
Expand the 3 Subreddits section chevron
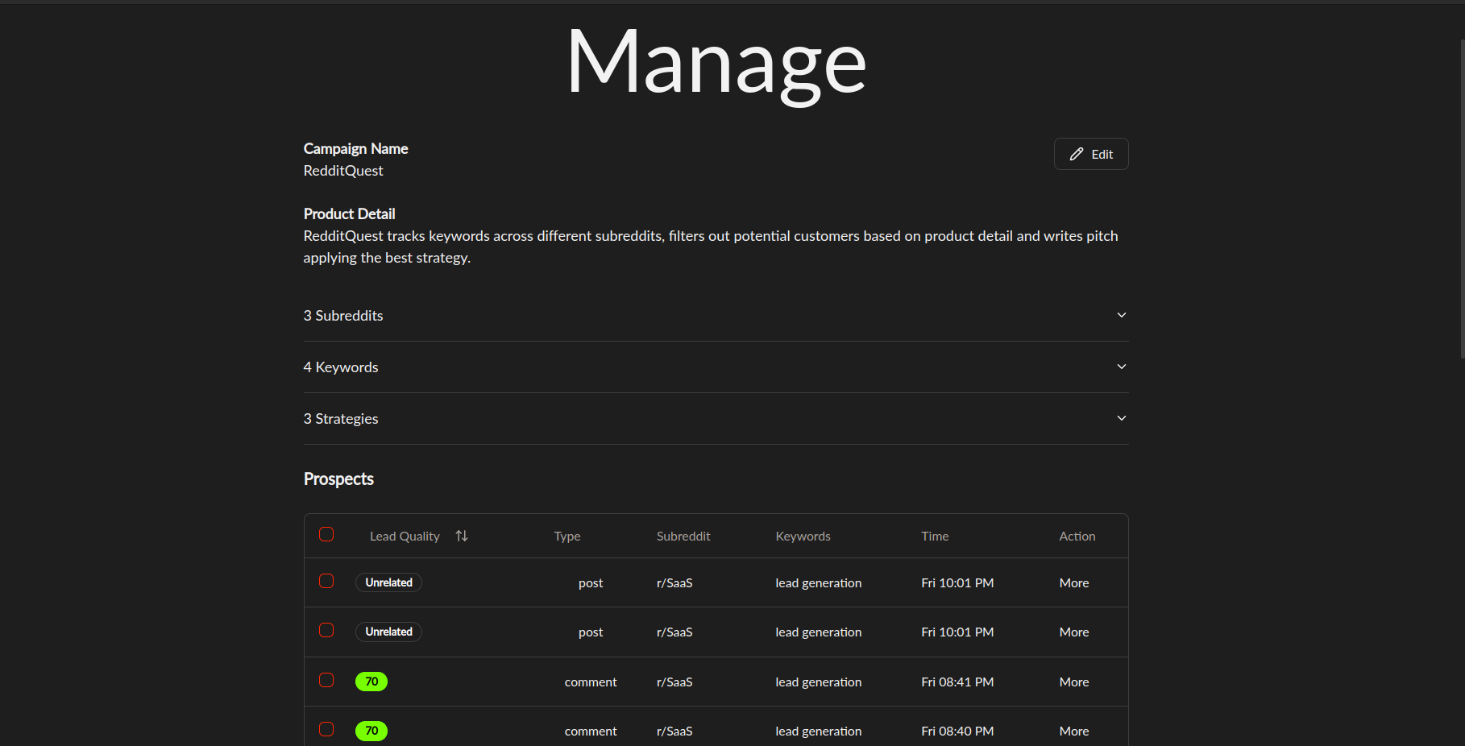[x=1121, y=315]
